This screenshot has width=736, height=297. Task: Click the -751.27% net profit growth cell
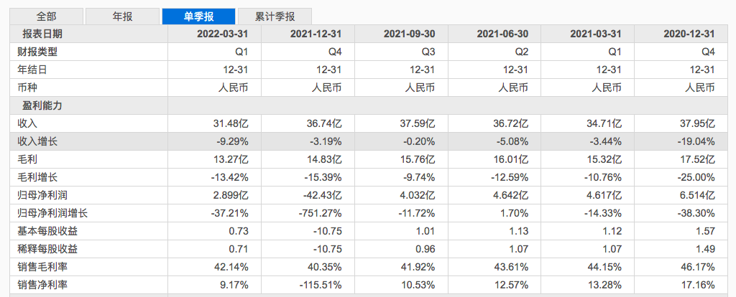click(318, 213)
